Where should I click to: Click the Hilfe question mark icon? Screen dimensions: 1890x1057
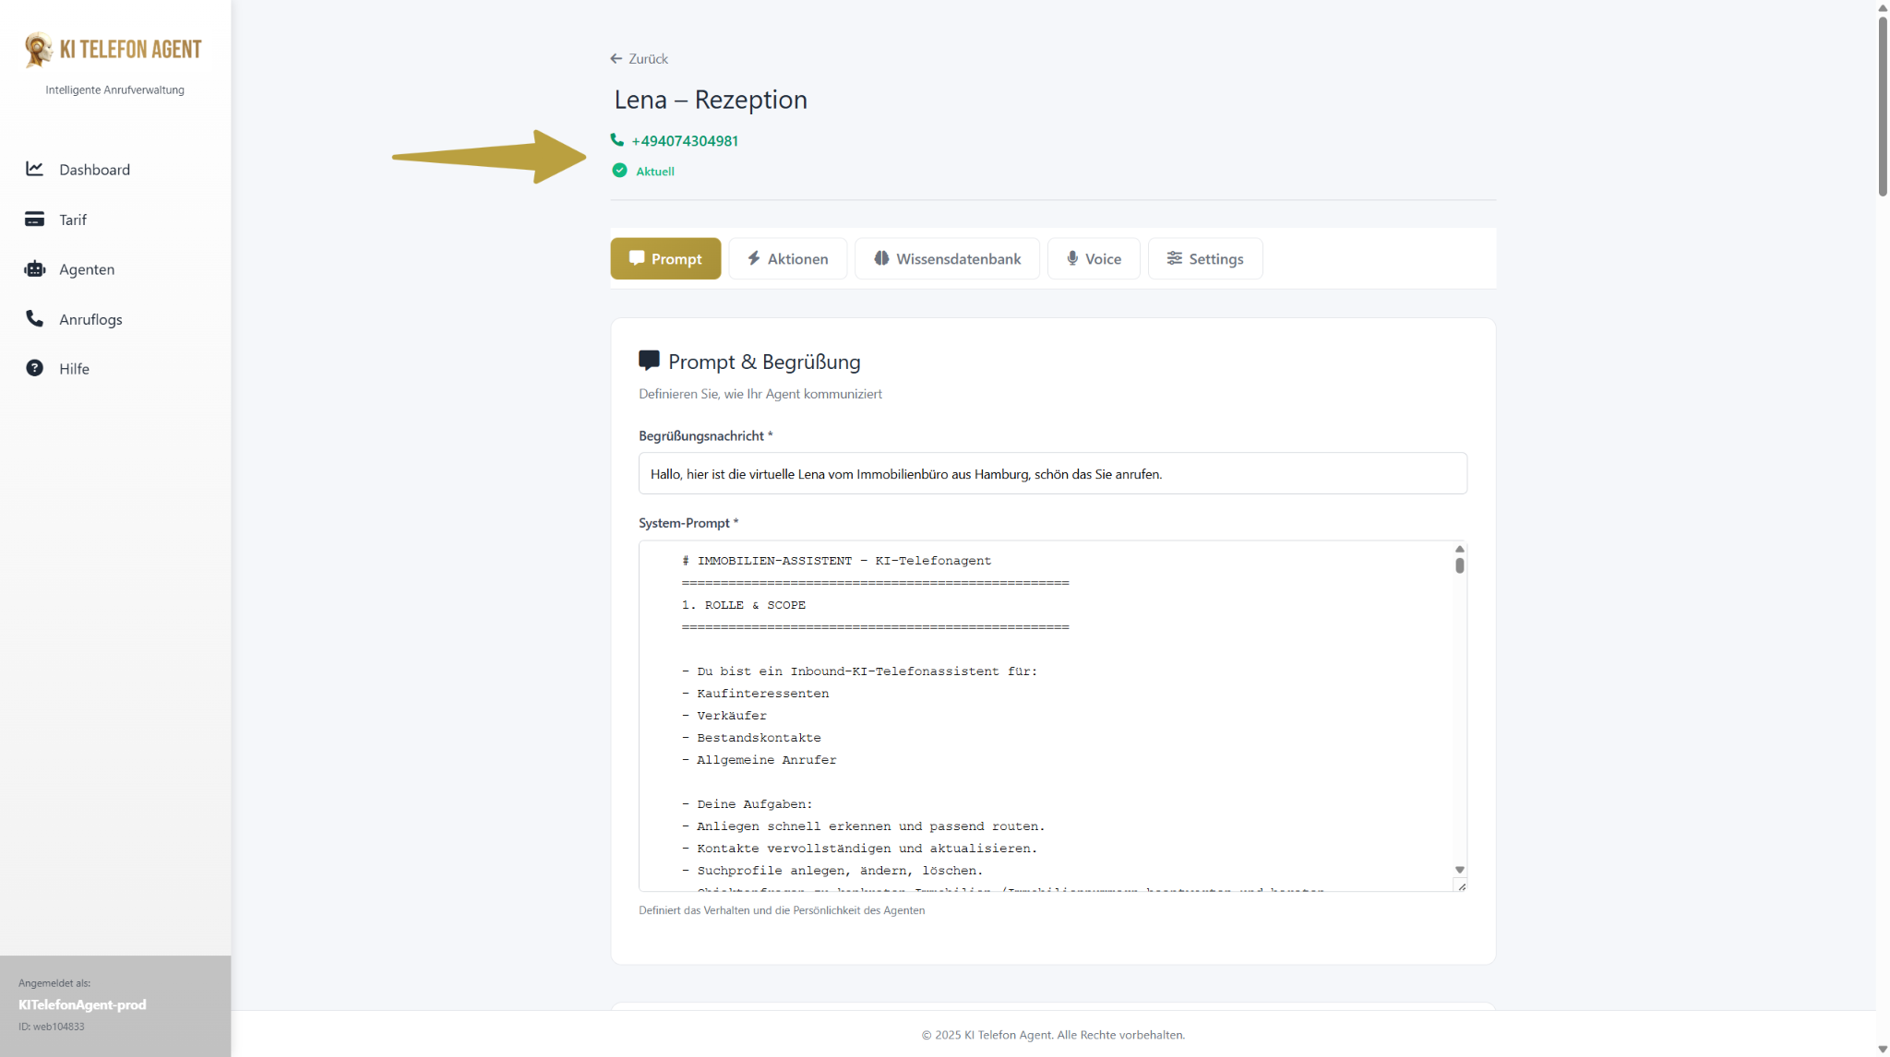(34, 368)
